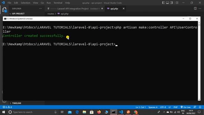Split the editor to the right
Screen dimensions: 204x115
195,9
